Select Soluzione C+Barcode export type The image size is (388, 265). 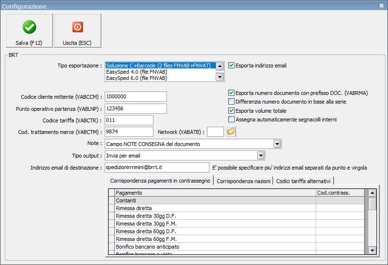pyautogui.click(x=160, y=66)
